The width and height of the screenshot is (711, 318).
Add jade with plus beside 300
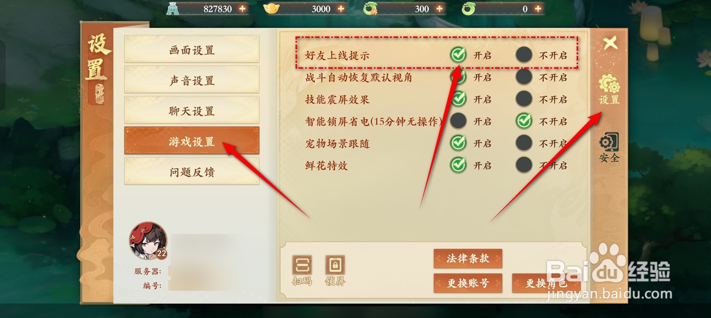coord(439,9)
